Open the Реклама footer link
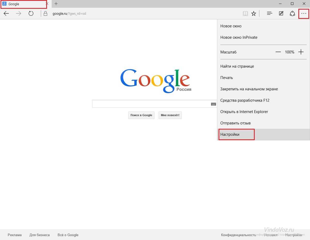 tap(15, 235)
